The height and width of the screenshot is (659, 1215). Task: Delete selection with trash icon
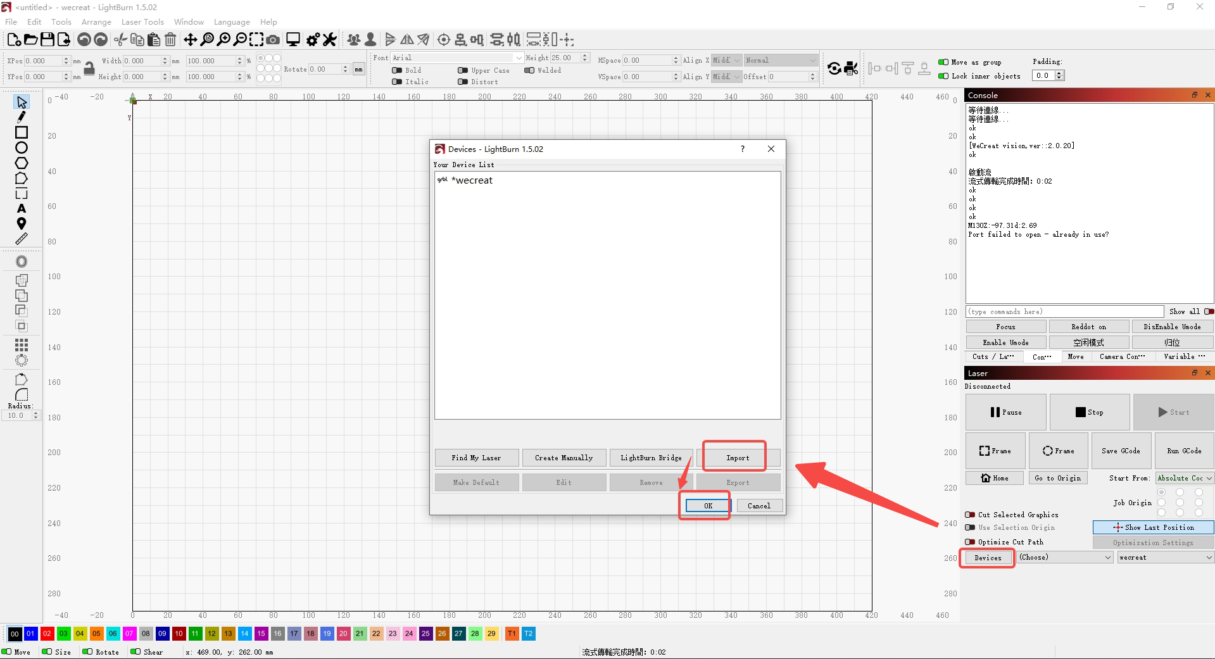coord(170,40)
